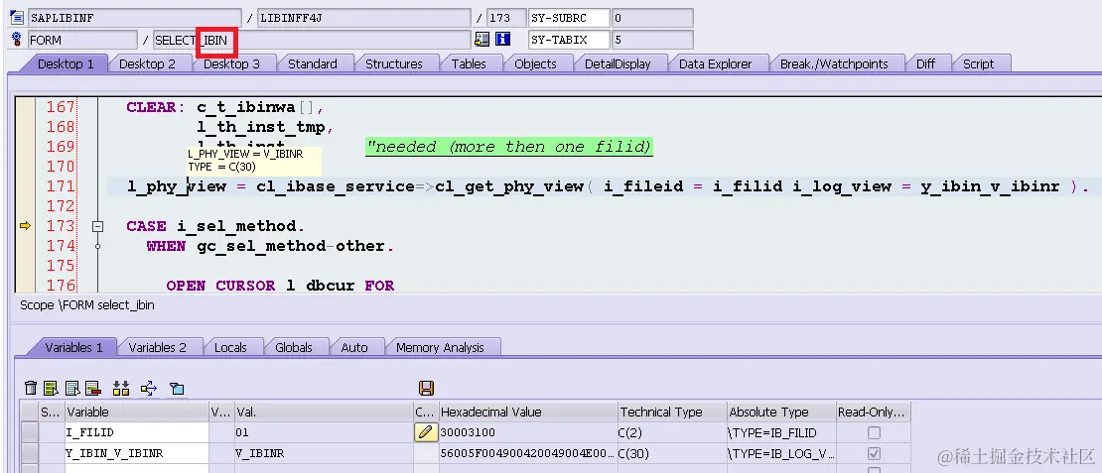
Task: Click the yellow execution arrow at line 173
Action: click(x=25, y=225)
